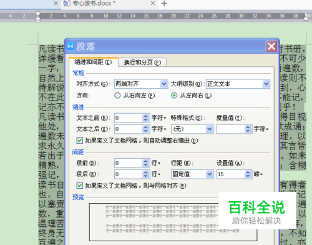
Task: Toggle 与网格对齐 checkbox
Action: coord(79,186)
